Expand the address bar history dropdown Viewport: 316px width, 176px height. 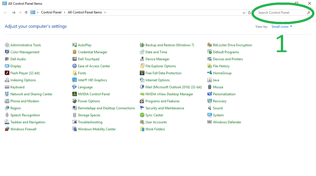click(x=244, y=13)
